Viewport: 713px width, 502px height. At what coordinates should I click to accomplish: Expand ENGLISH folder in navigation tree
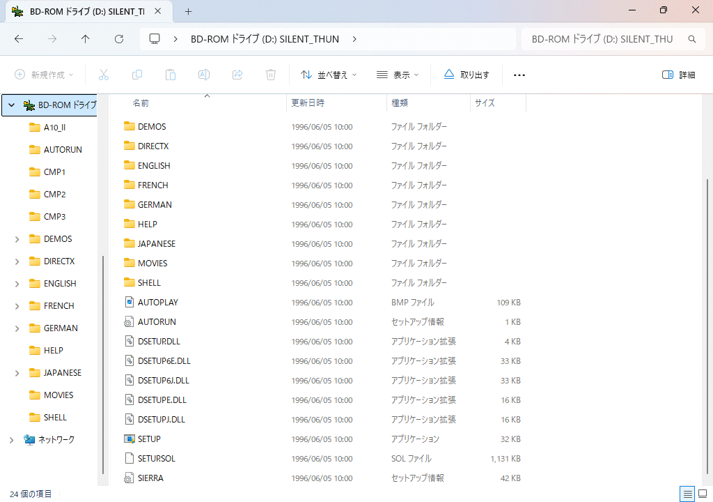[17, 284]
